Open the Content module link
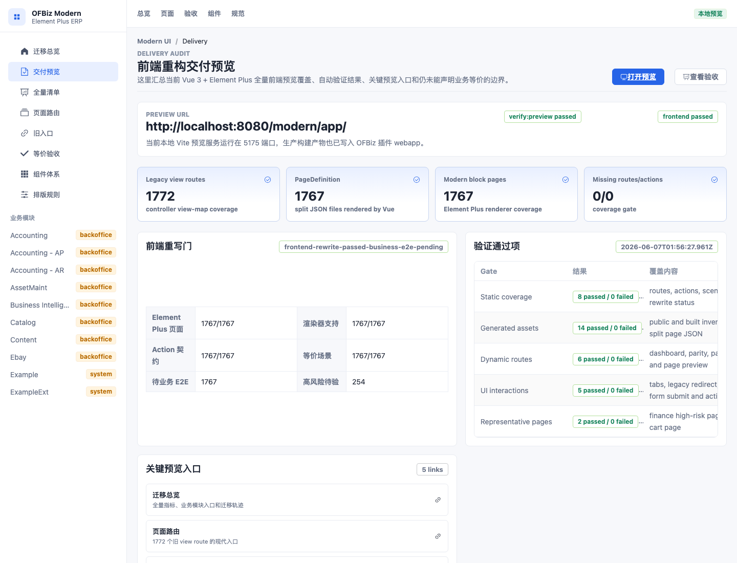Viewport: 737px width, 563px height. coord(63,340)
